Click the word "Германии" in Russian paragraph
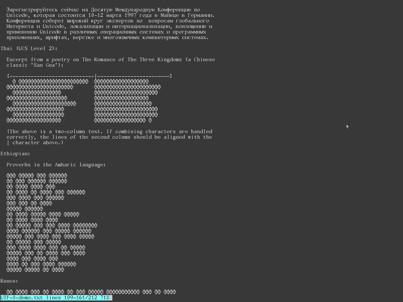This screenshot has width=403, height=302. coord(201,15)
